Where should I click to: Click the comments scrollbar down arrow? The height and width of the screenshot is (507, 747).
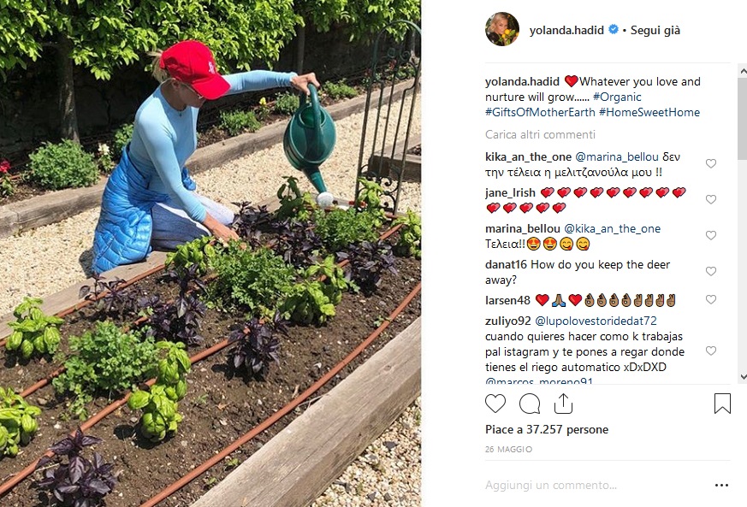coord(742,377)
